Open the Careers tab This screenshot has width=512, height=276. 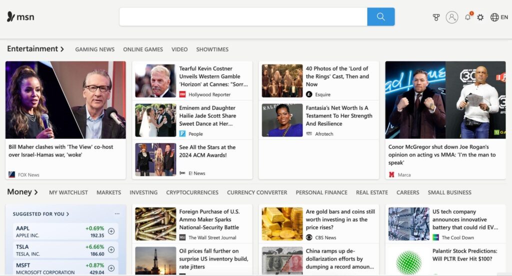pos(408,192)
